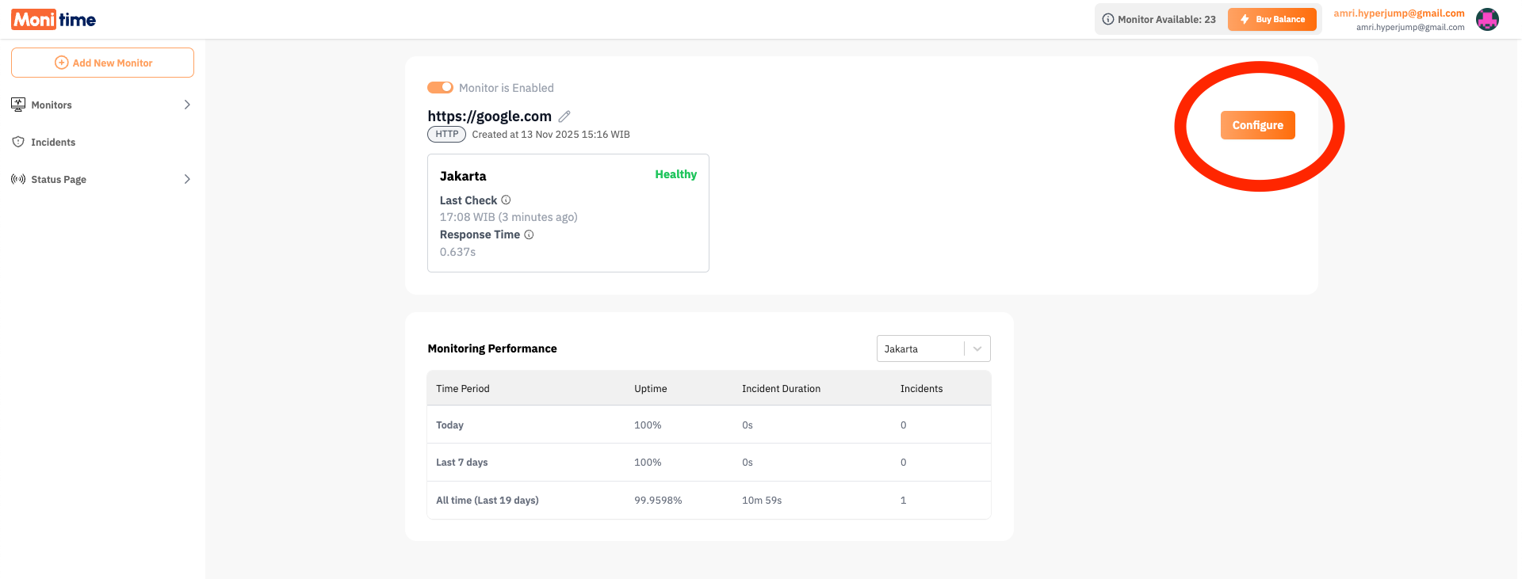Click the Status Page broadcast icon
Viewport: 1522px width, 579px height.
pos(18,179)
